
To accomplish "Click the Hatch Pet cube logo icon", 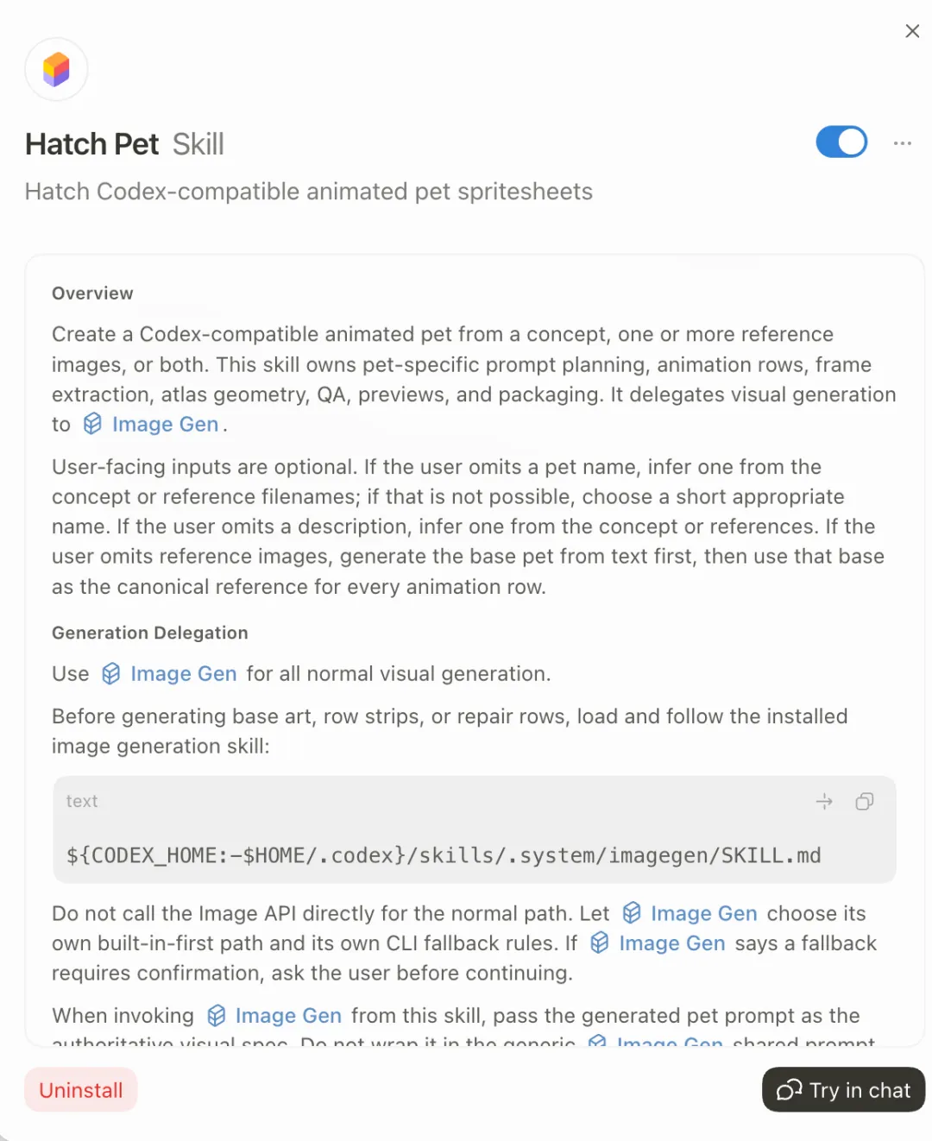I will [x=56, y=69].
